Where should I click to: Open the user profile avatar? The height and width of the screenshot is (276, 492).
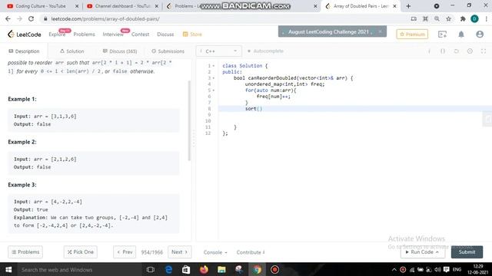[480, 34]
